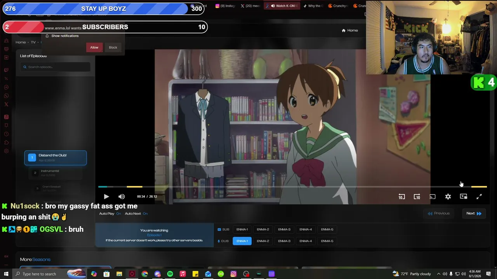Switch to the Why the... TikTok tab

pyautogui.click(x=313, y=6)
